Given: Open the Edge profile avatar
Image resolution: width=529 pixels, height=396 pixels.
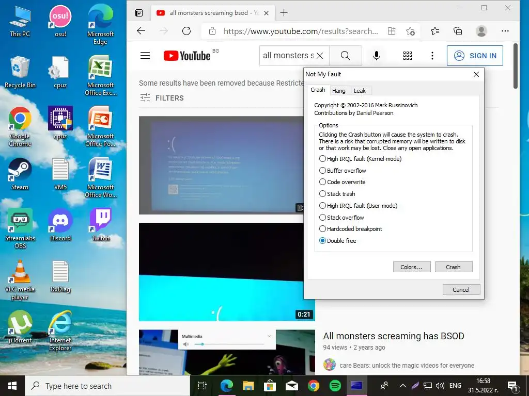Looking at the screenshot, I should pyautogui.click(x=481, y=31).
